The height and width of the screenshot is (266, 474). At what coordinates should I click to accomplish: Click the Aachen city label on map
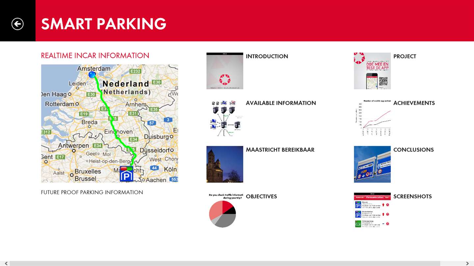(156, 180)
